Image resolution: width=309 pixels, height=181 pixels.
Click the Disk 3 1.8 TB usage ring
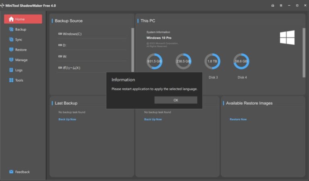click(212, 62)
